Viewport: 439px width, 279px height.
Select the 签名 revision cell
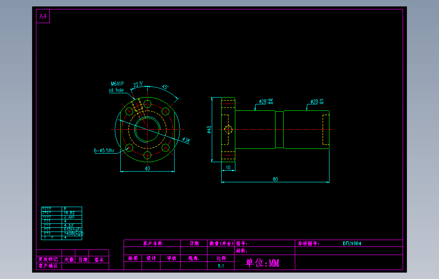click(99, 259)
